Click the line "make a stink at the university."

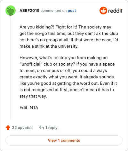point(49,46)
